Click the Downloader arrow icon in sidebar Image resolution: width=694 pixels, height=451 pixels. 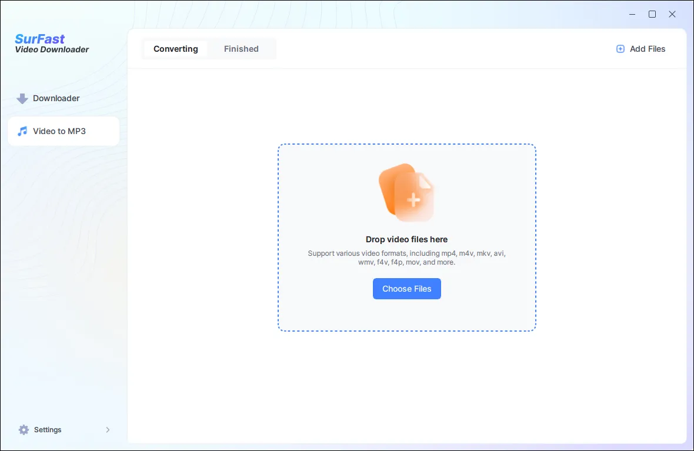(22, 99)
